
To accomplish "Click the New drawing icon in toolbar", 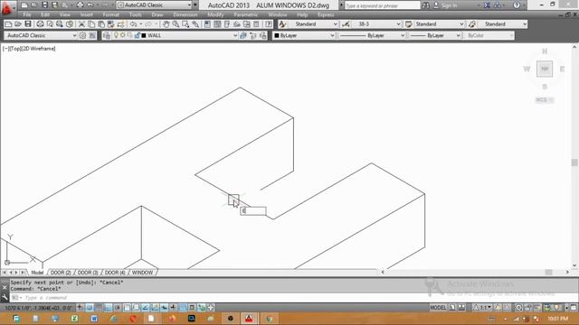I will coord(8,24).
